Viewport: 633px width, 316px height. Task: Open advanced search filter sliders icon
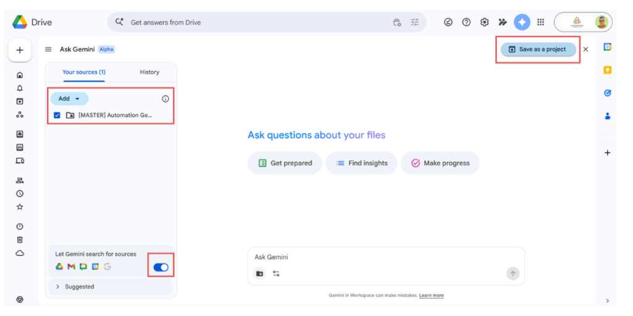415,22
